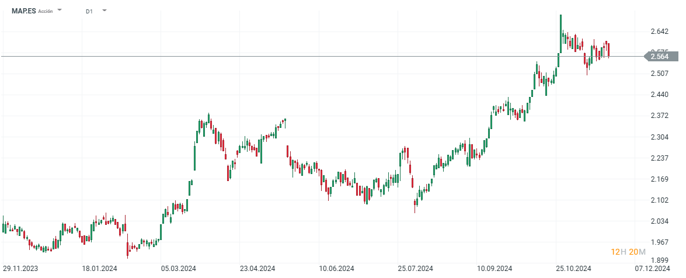Click the 23.04.2024 date axis label
686x278 pixels.
pos(258,269)
